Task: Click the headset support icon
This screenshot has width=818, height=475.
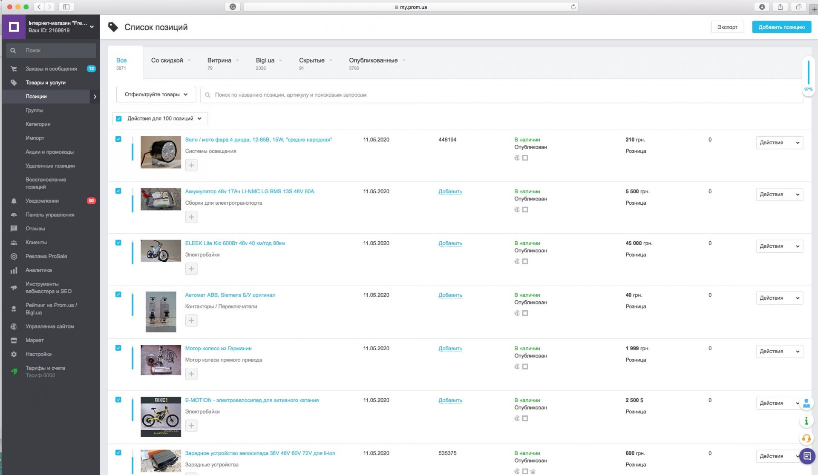Action: coord(806,438)
